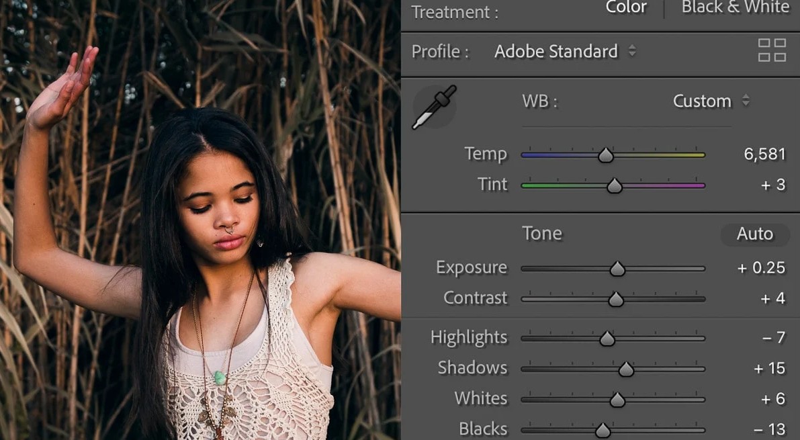Click the Temp slider handle

[606, 155]
